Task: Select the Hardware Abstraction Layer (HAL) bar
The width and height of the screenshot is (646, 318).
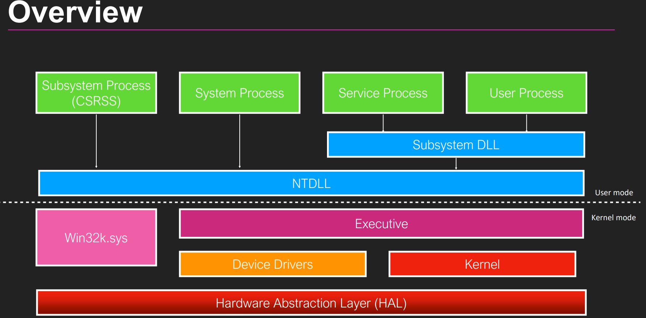Action: click(311, 303)
